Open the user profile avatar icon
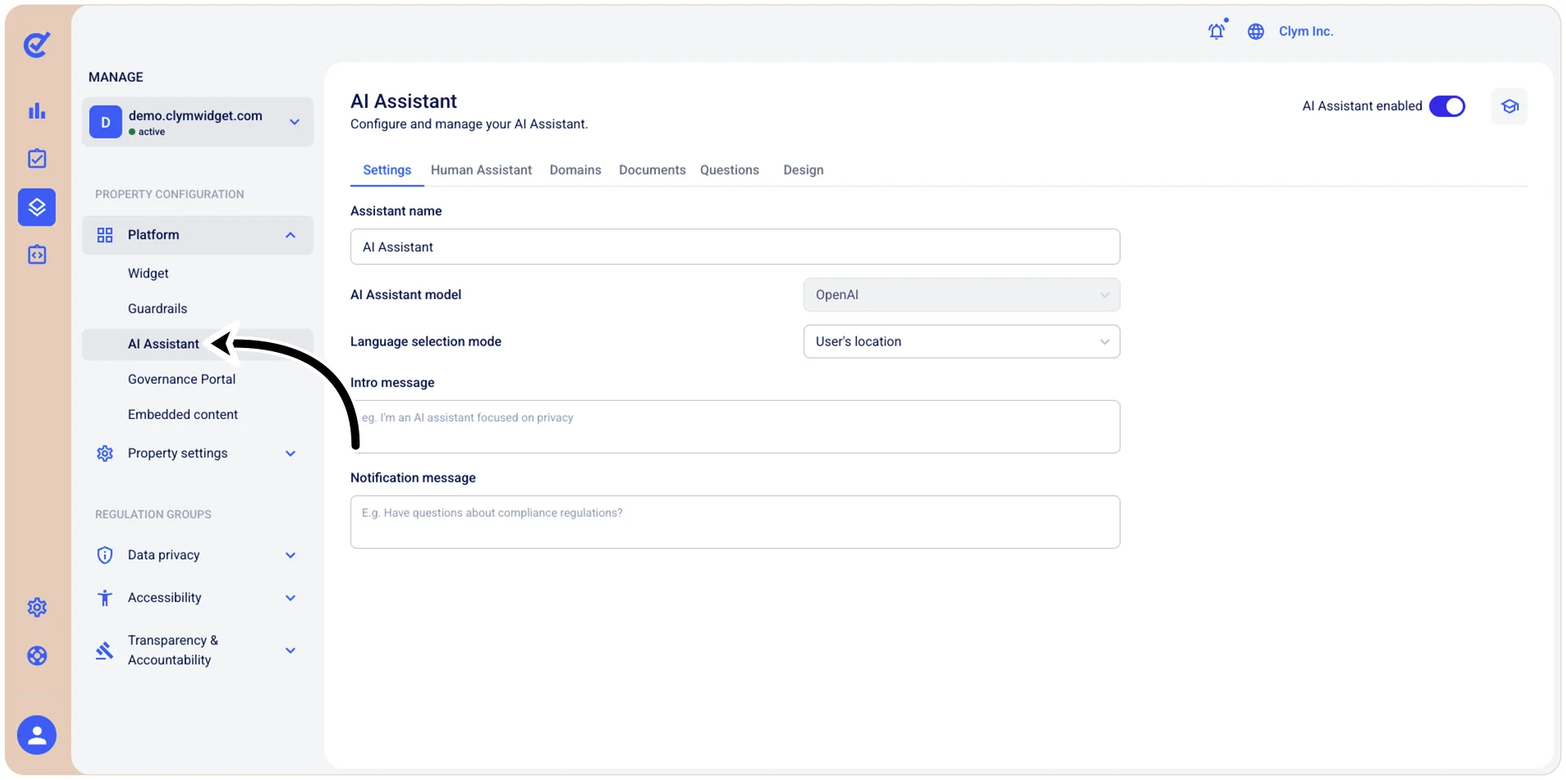Viewport: 1566px width, 780px height. [x=37, y=735]
